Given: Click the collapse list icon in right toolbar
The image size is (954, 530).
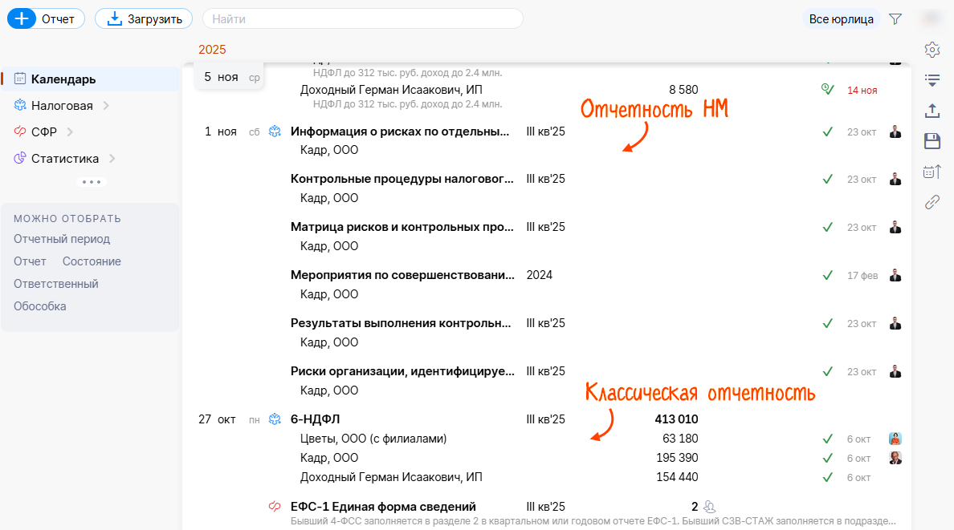Looking at the screenshot, I should coord(932,80).
